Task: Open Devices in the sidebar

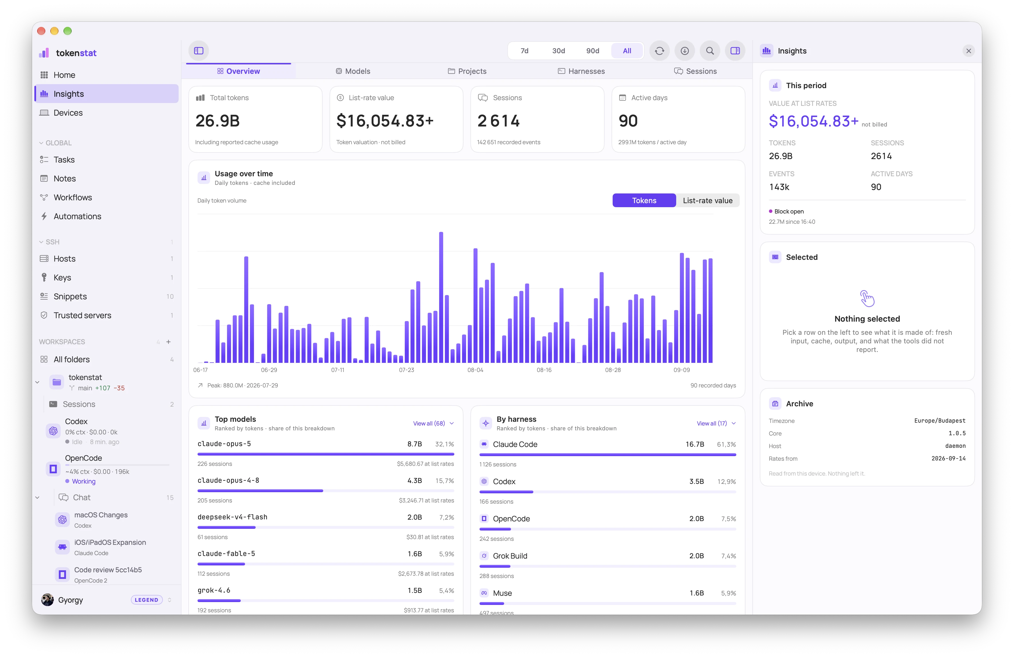Action: 106,112
